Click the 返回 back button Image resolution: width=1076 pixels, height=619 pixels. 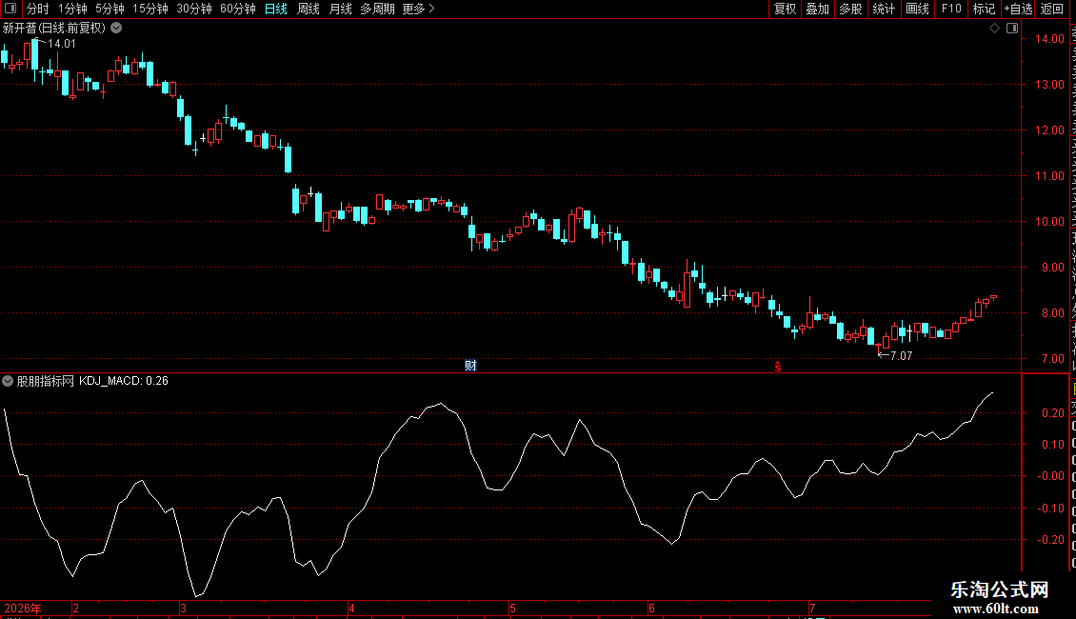[1052, 9]
